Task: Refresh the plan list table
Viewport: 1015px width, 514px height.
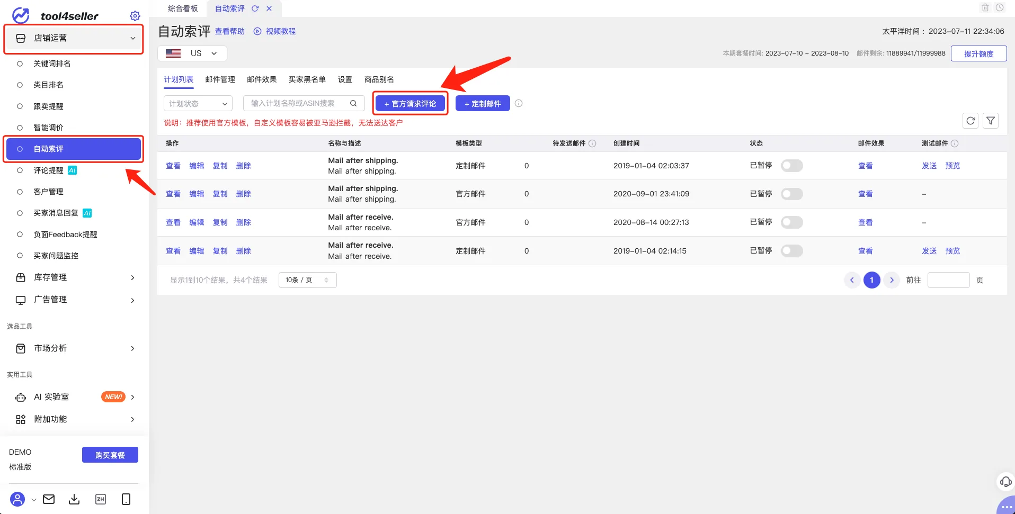Action: [971, 121]
